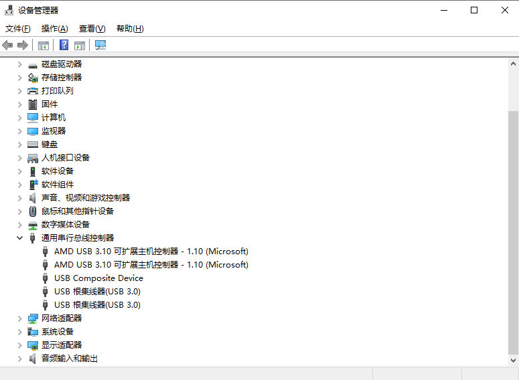Viewport: 519px width, 380px height.
Task: Expand the 计算机 category
Action: pyautogui.click(x=20, y=118)
